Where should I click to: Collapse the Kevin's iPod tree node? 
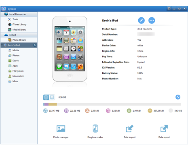point(2,45)
